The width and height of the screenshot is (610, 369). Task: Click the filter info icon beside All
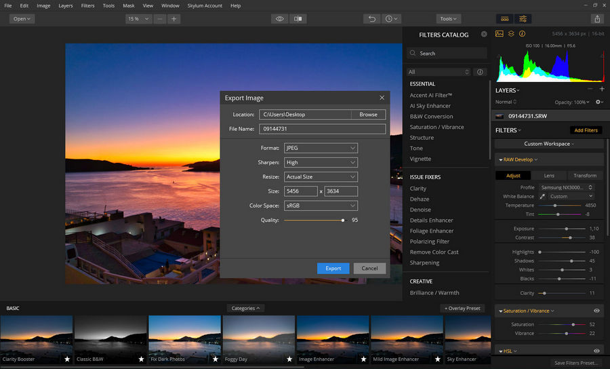480,72
